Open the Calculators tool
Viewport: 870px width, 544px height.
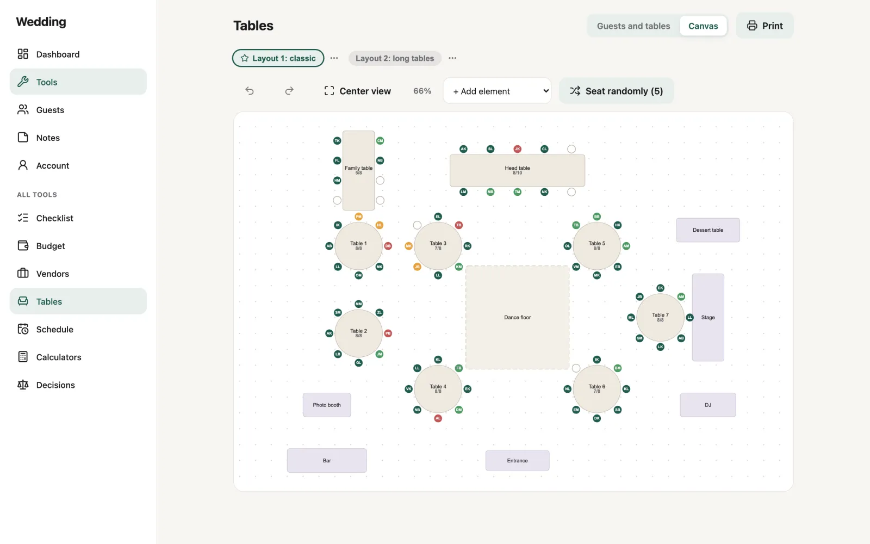point(78,357)
